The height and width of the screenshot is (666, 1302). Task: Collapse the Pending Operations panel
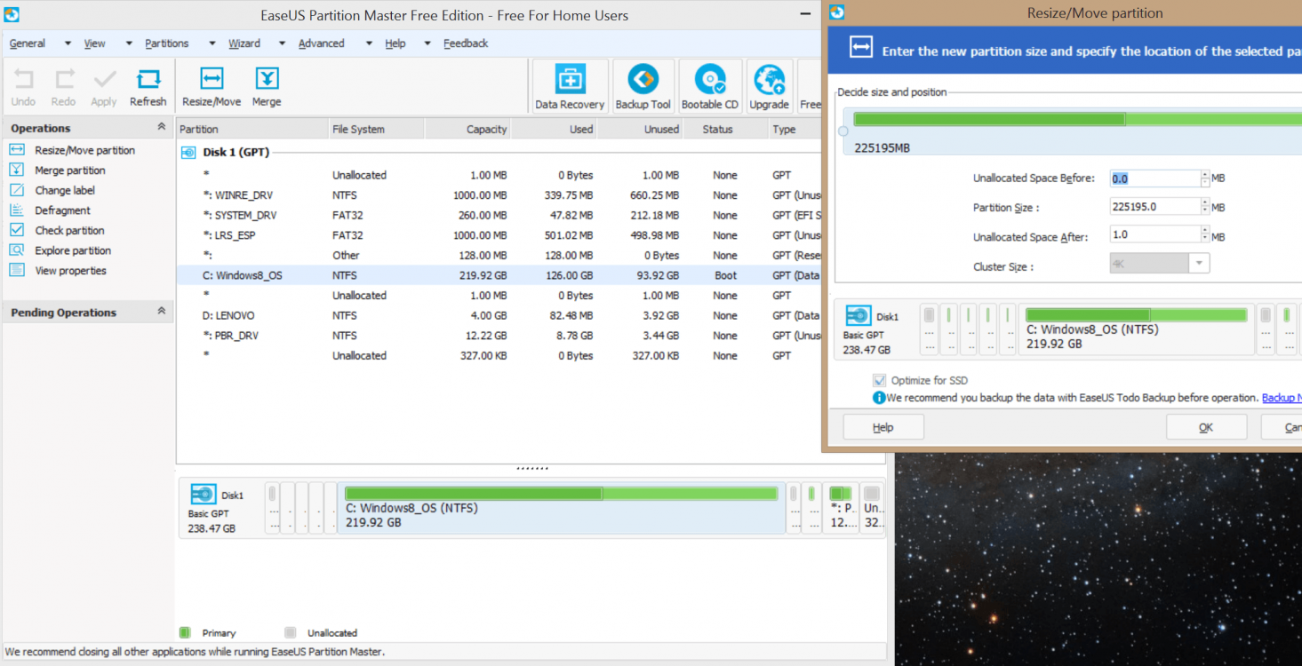click(161, 311)
